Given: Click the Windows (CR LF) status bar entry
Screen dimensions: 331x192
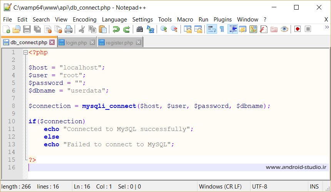Looking at the screenshot, I should (220, 187).
